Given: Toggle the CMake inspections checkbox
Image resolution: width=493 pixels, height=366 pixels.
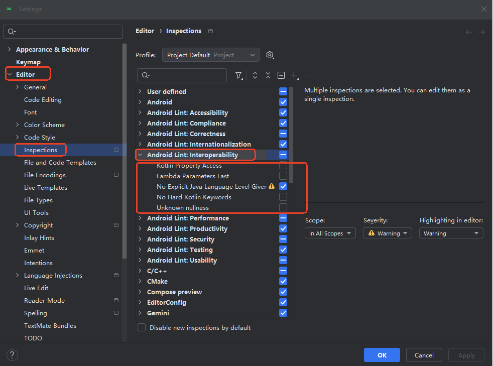Looking at the screenshot, I should pyautogui.click(x=283, y=282).
